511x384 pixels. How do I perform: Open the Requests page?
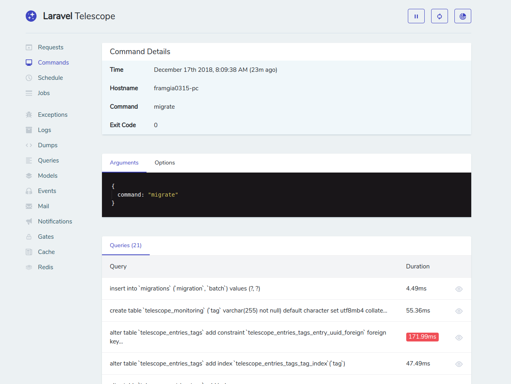(51, 47)
